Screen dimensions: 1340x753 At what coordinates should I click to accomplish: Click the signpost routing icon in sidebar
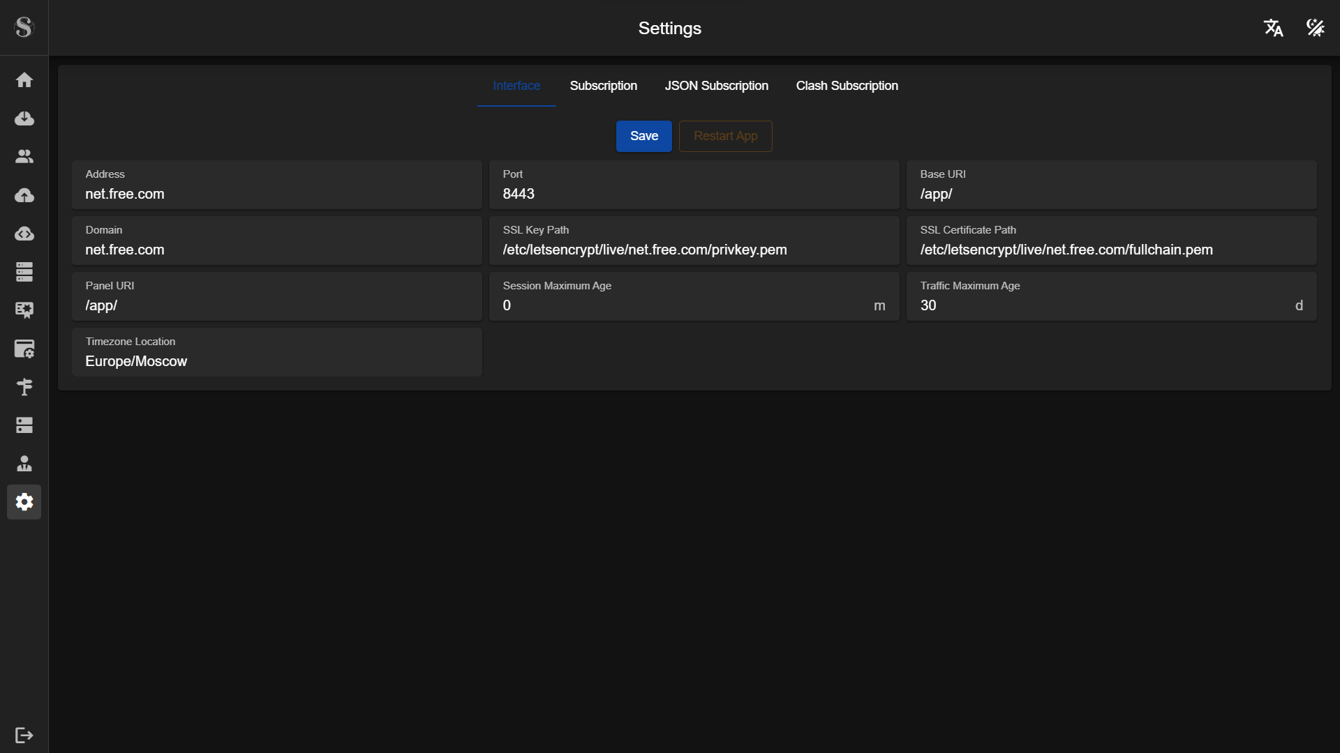click(x=24, y=387)
